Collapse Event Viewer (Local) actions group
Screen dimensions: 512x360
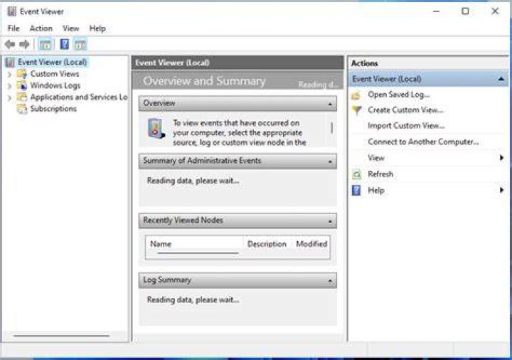point(501,79)
